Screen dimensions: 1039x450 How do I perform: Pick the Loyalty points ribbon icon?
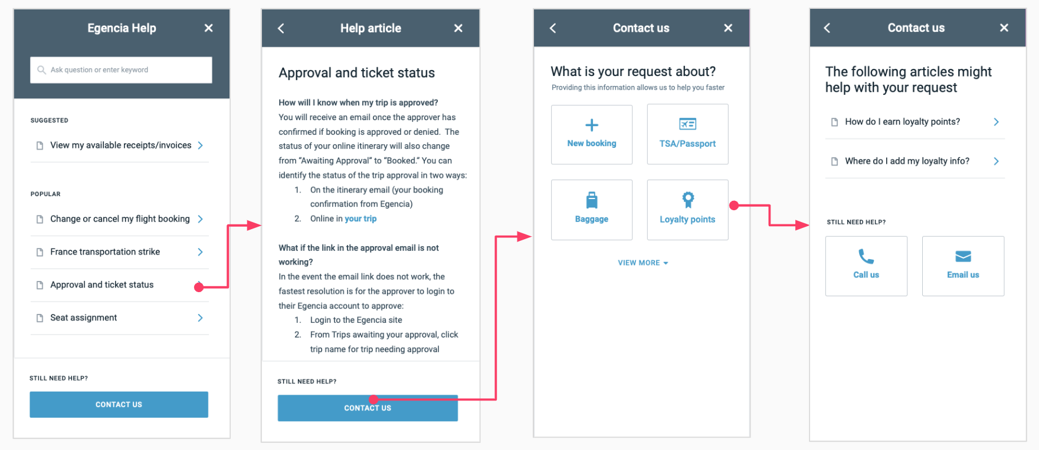coord(687,200)
